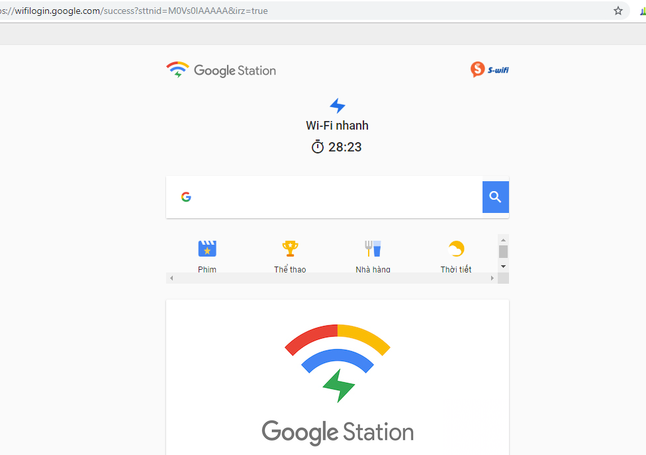Viewport: 646px width, 455px height.
Task: Bookmark this page with the star icon
Action: [x=618, y=11]
